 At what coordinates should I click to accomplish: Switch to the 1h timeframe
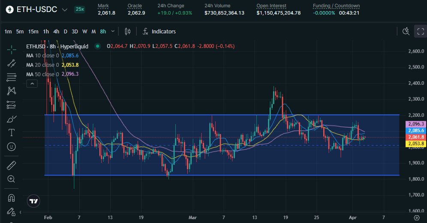(x=46, y=32)
